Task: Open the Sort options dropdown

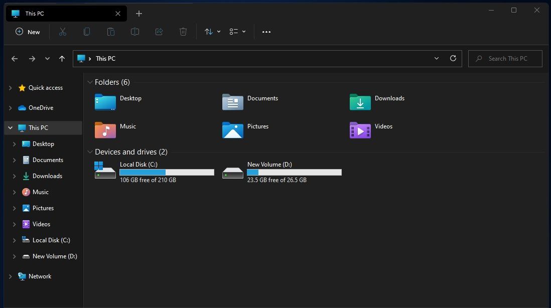Action: (x=212, y=32)
